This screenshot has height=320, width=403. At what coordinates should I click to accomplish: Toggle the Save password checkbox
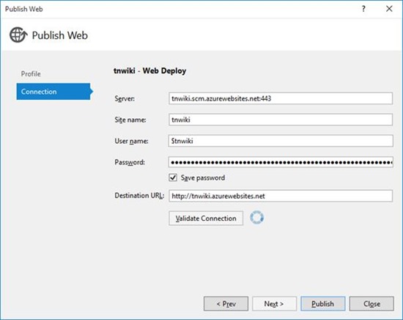pyautogui.click(x=173, y=178)
